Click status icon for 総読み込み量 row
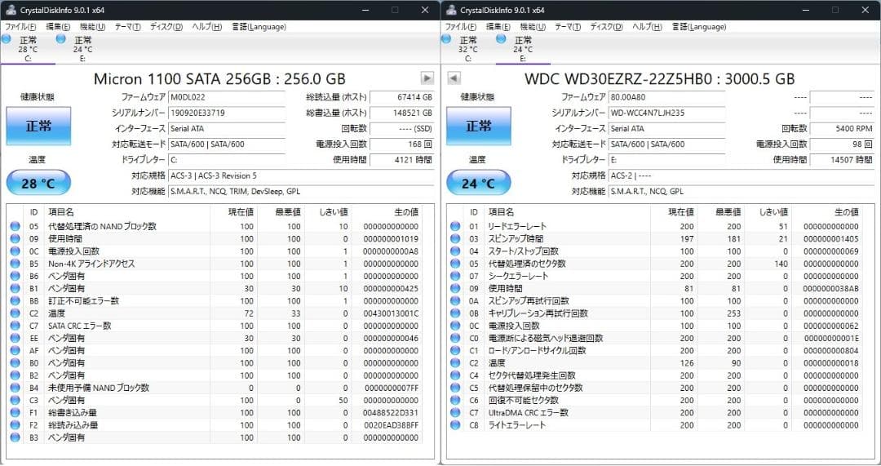Image resolution: width=881 pixels, height=466 pixels. (15, 425)
